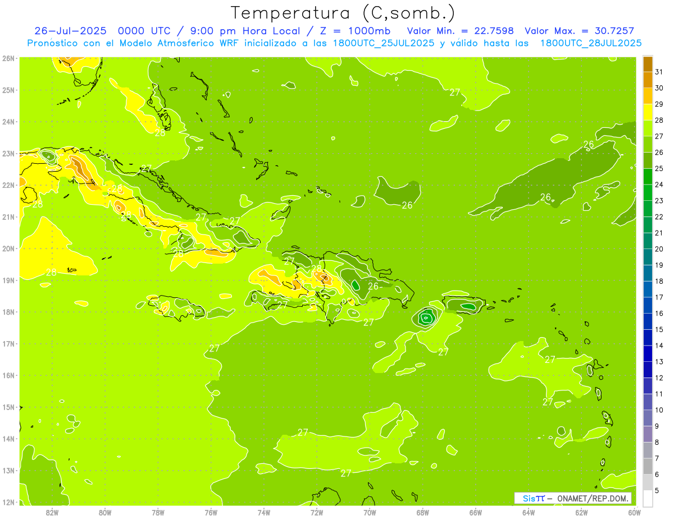Click the color scale label 20
The width and height of the screenshot is (674, 520).
coord(659,249)
